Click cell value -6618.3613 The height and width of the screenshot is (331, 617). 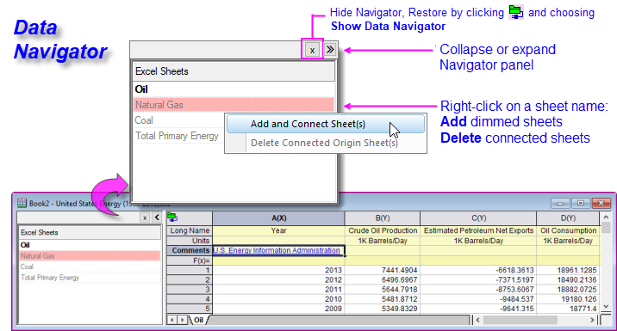click(x=478, y=270)
